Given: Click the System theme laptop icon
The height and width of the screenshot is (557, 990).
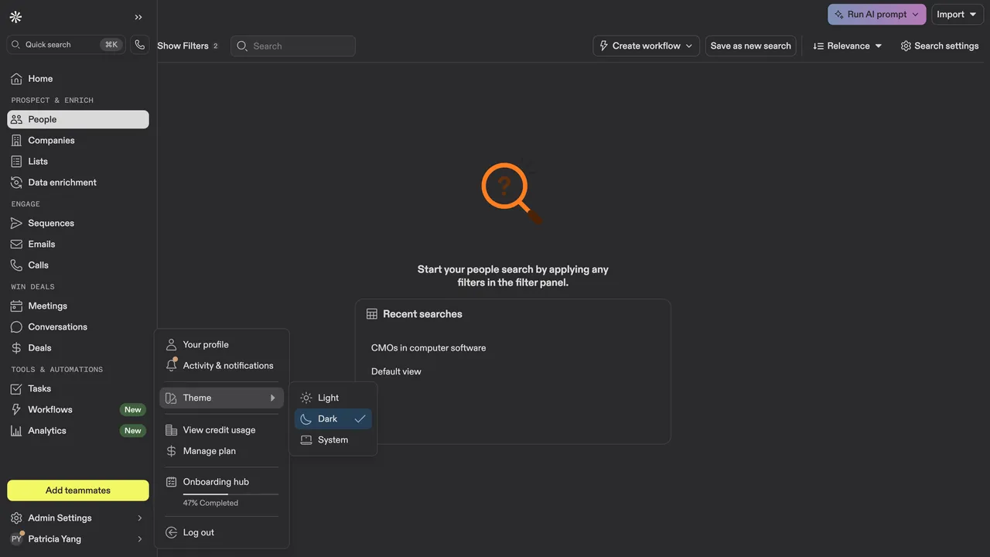Looking at the screenshot, I should coord(306,440).
